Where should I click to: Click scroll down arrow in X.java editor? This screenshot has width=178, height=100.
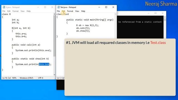coord(55,75)
